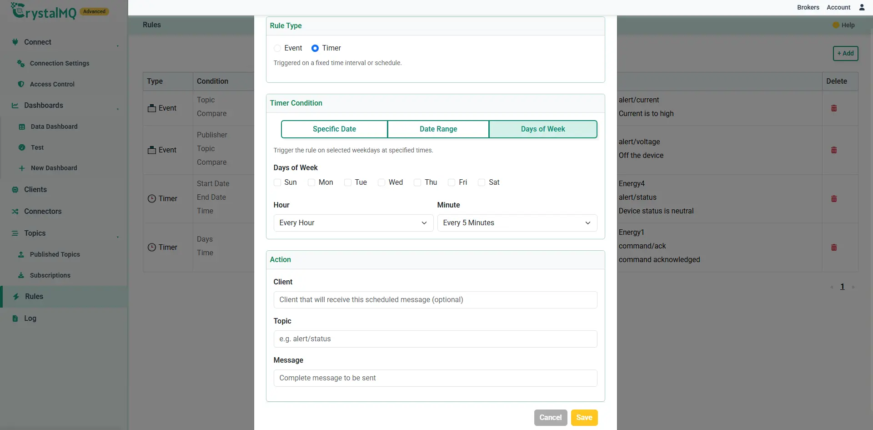The height and width of the screenshot is (430, 873).
Task: Switch to the Date Range tab
Action: pos(438,129)
